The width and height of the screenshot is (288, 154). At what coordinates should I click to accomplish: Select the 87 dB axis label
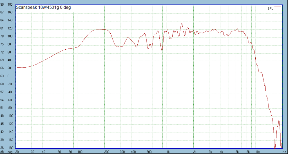point(2,12)
